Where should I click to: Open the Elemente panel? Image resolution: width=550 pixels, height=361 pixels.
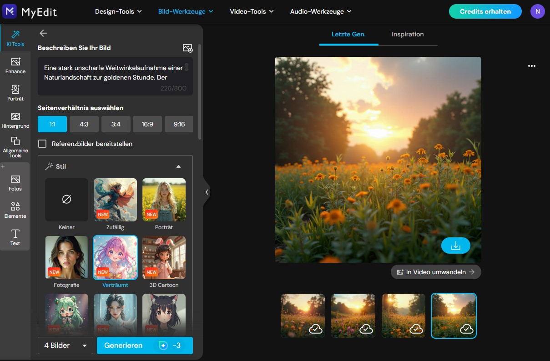[x=15, y=210]
